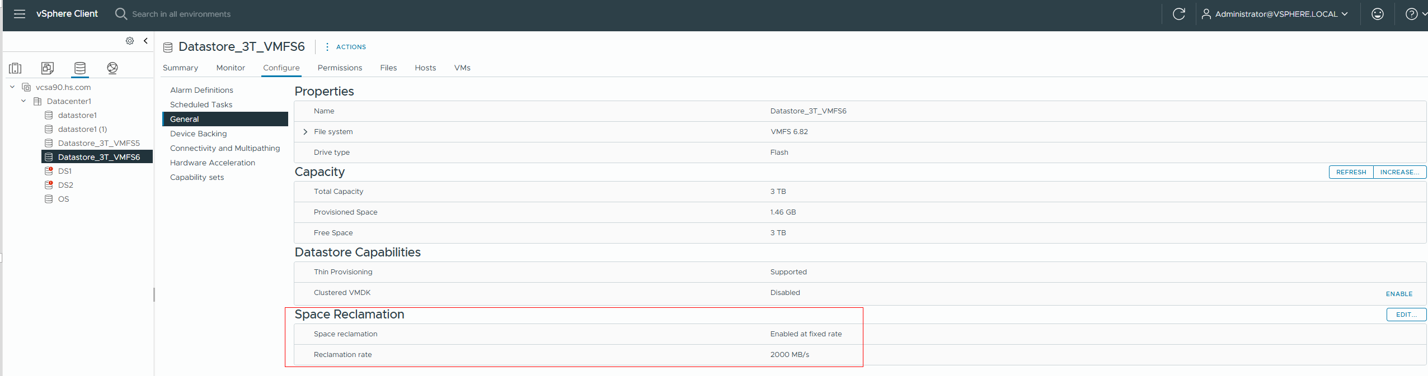
Task: Switch to VMs and Templates inventory view
Action: click(48, 68)
